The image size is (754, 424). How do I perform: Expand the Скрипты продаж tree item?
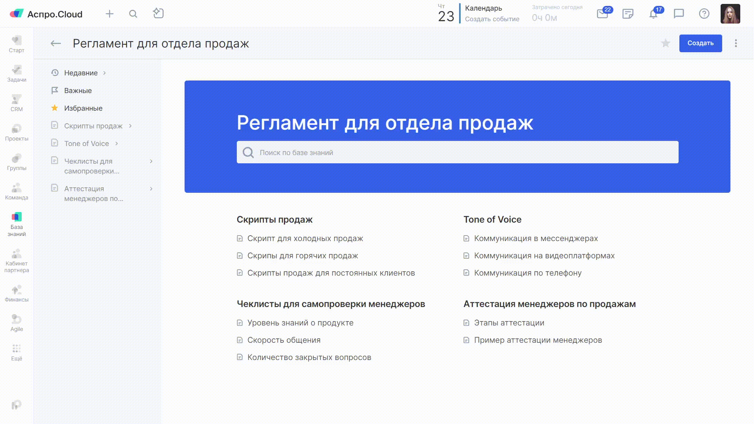tap(130, 126)
